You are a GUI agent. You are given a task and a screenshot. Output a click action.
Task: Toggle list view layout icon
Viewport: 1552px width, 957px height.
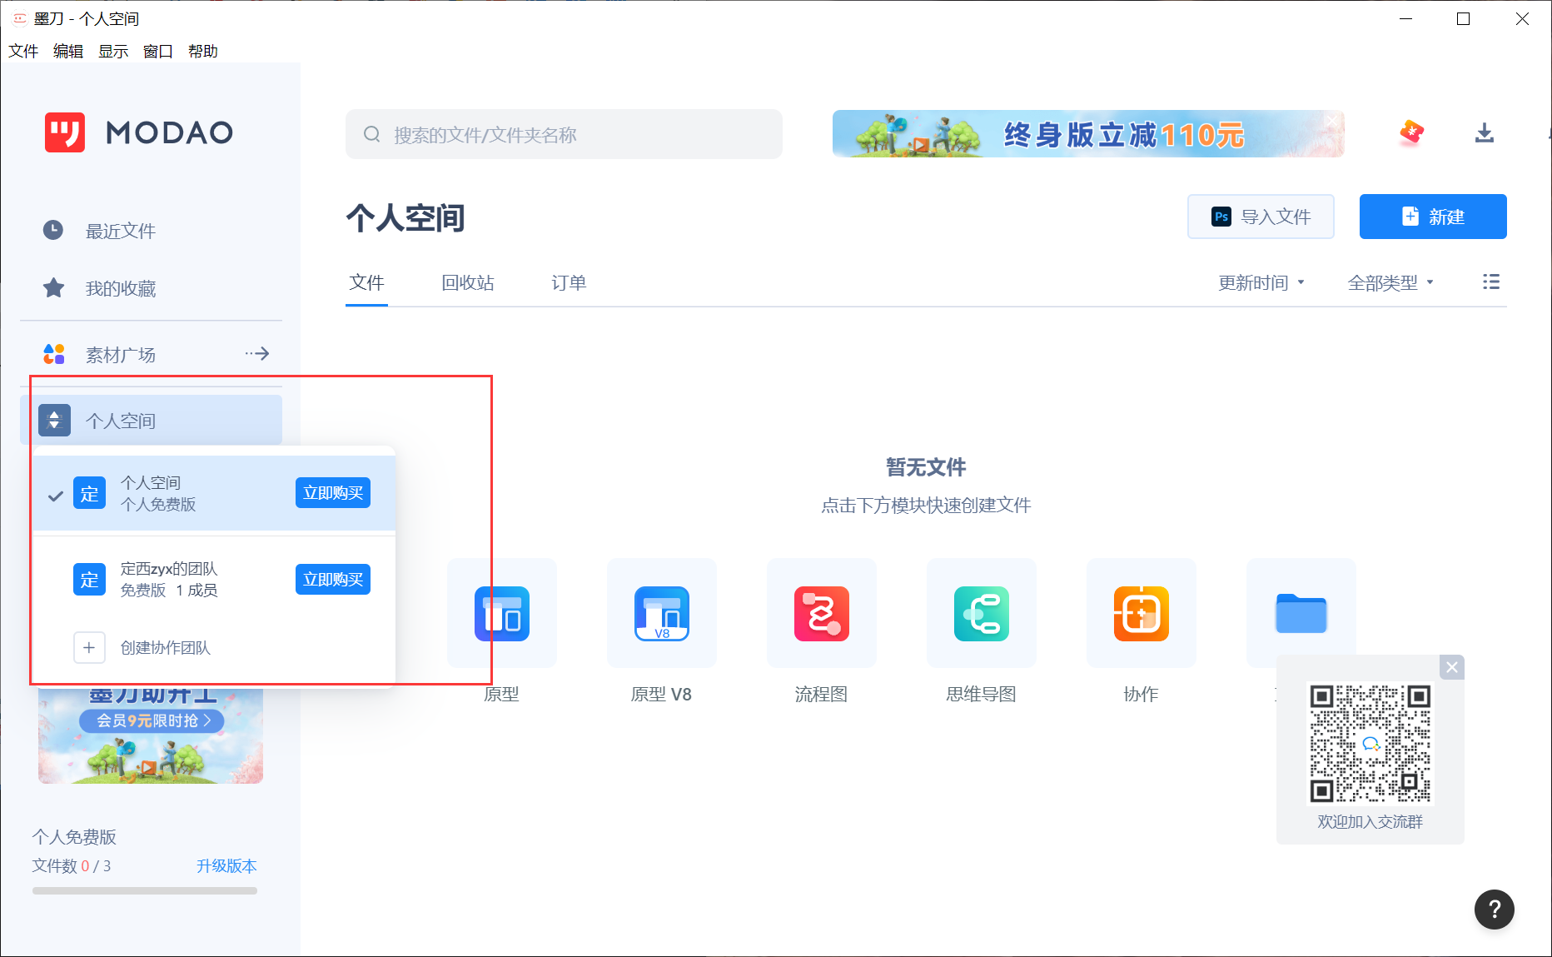(1491, 282)
